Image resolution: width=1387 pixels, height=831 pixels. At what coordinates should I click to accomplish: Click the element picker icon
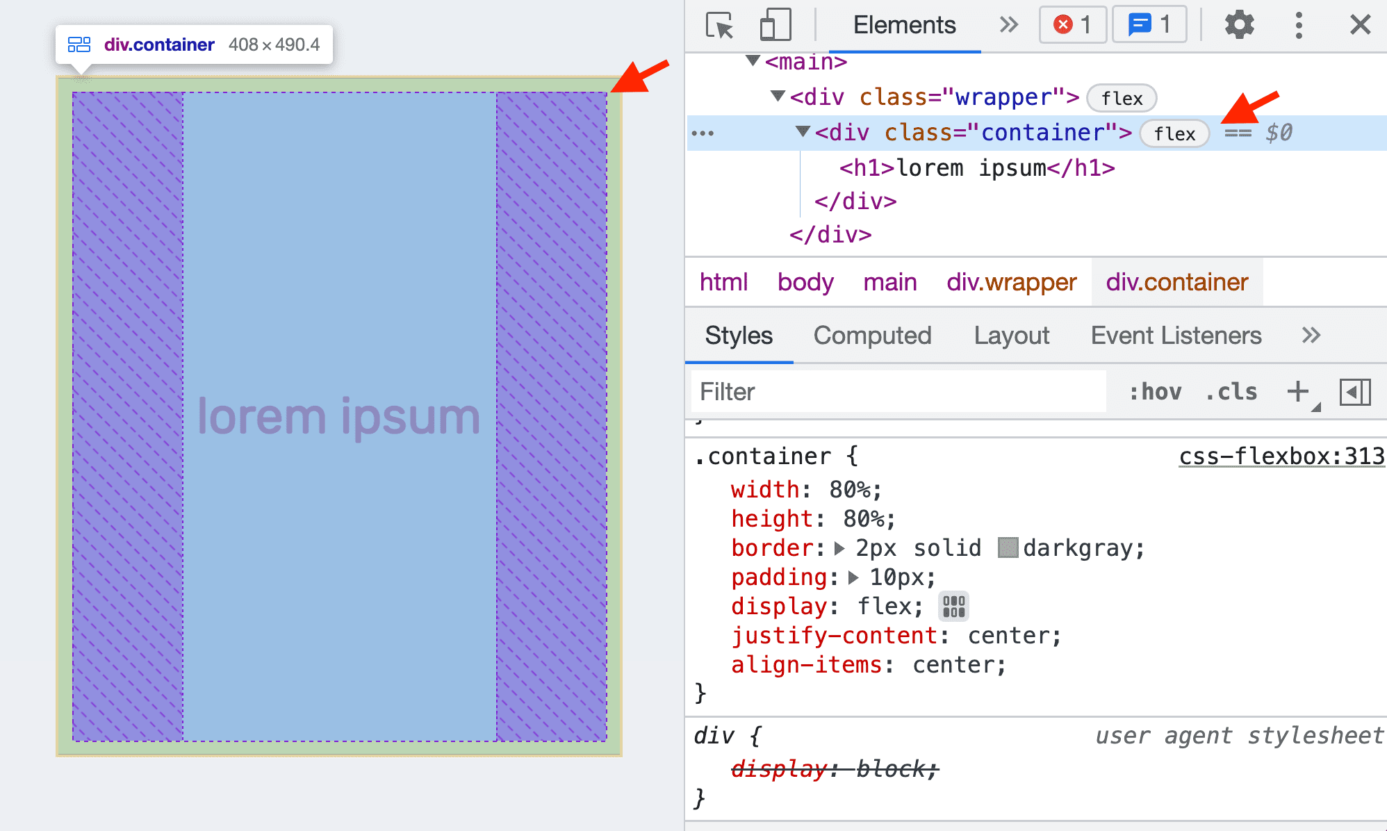tap(716, 24)
